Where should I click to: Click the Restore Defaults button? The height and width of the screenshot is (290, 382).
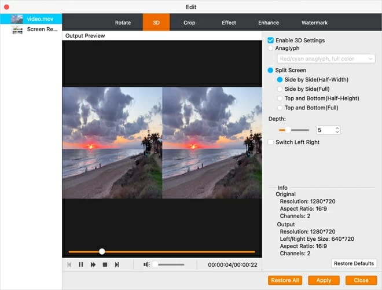click(x=354, y=263)
